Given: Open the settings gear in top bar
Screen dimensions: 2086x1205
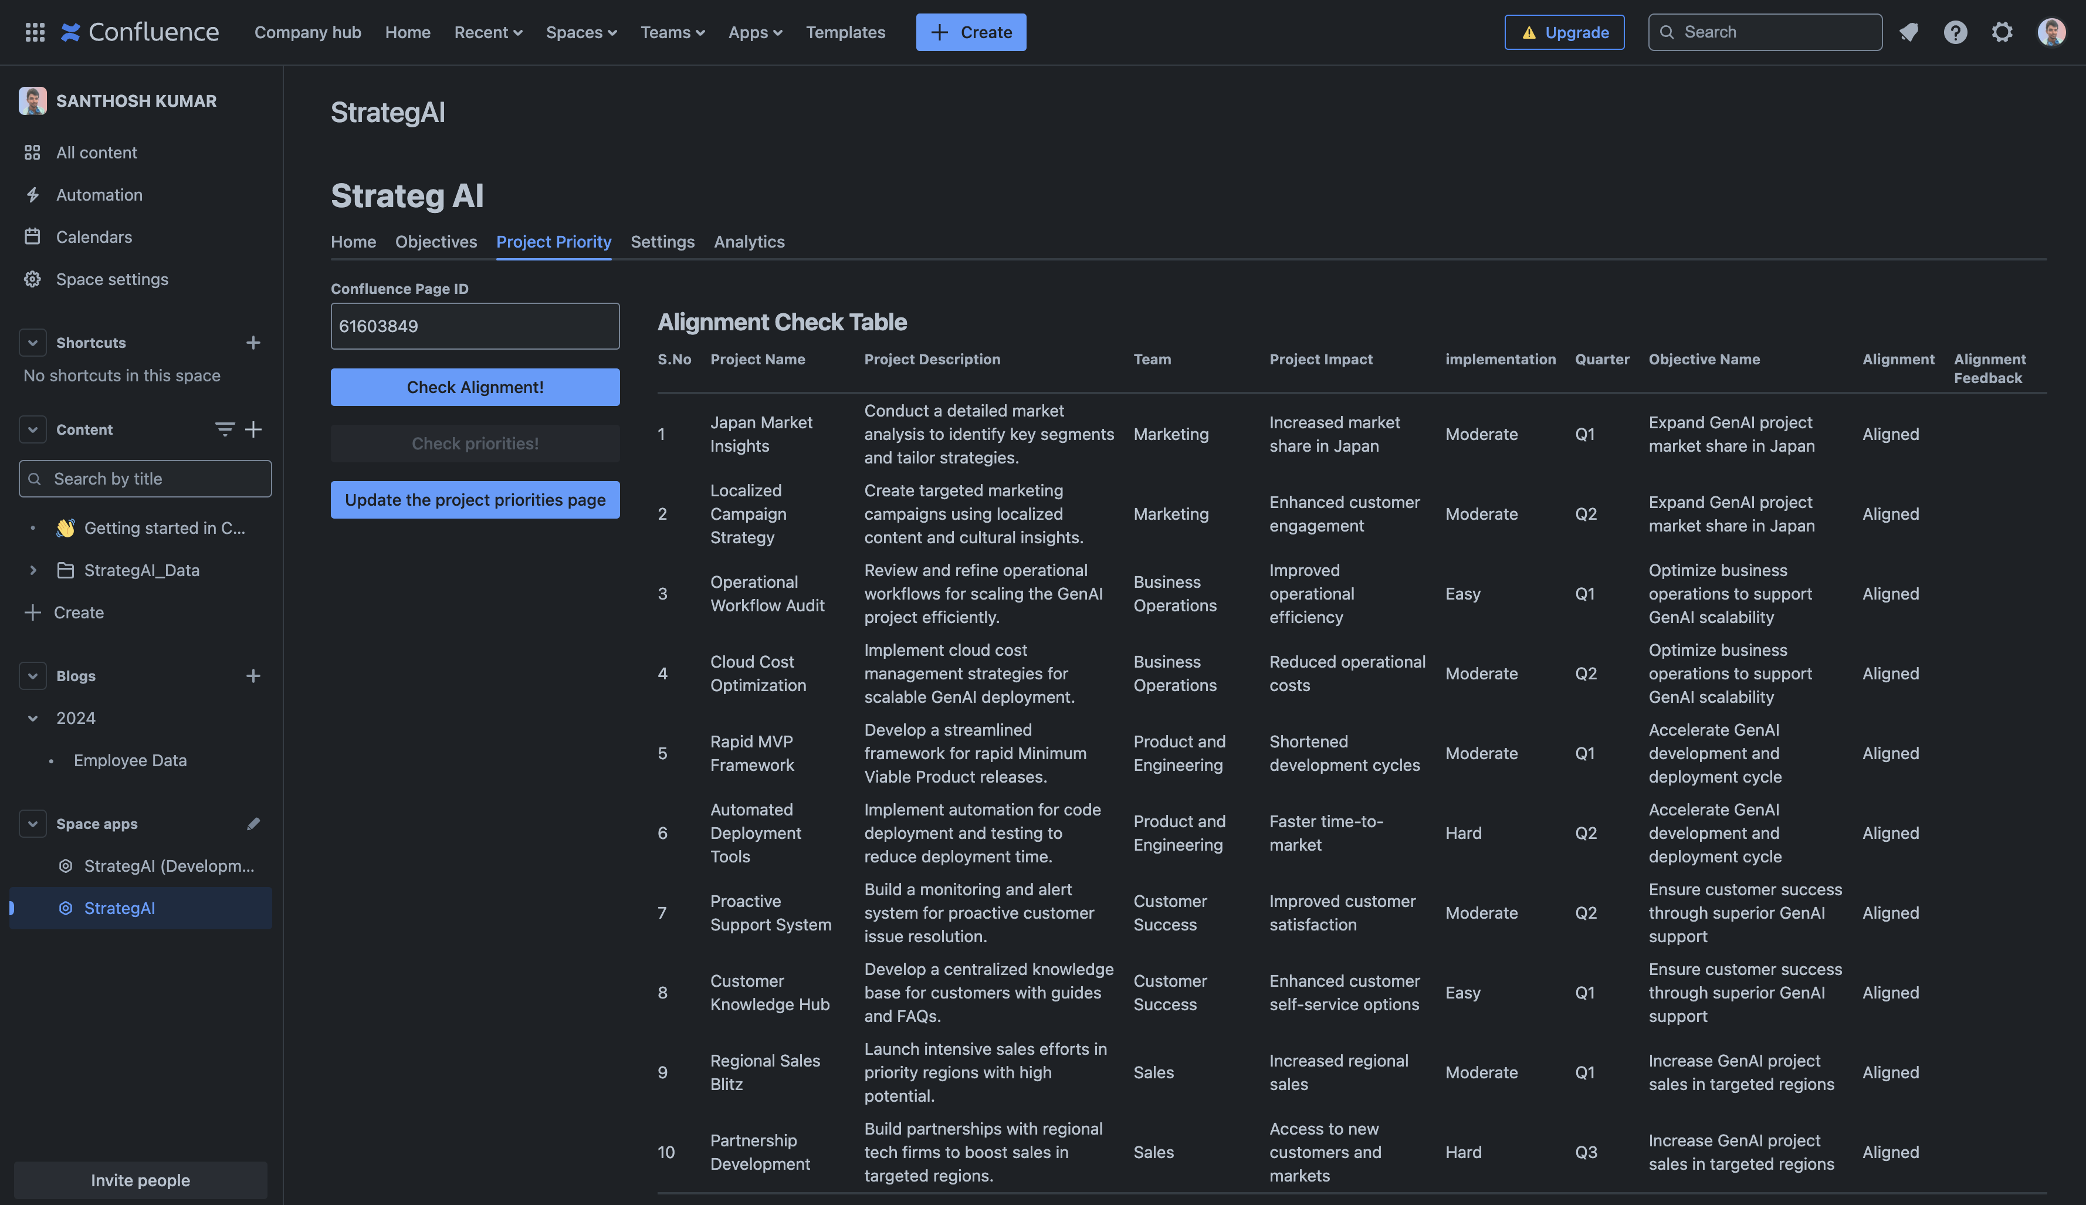Looking at the screenshot, I should [x=2002, y=32].
